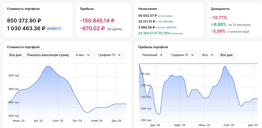Click the received amount 24 384.57 ₽ (75.70%)

coord(155,33)
